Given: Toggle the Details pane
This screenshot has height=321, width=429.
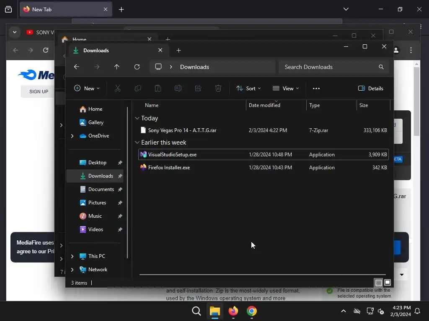Looking at the screenshot, I should click(x=371, y=89).
